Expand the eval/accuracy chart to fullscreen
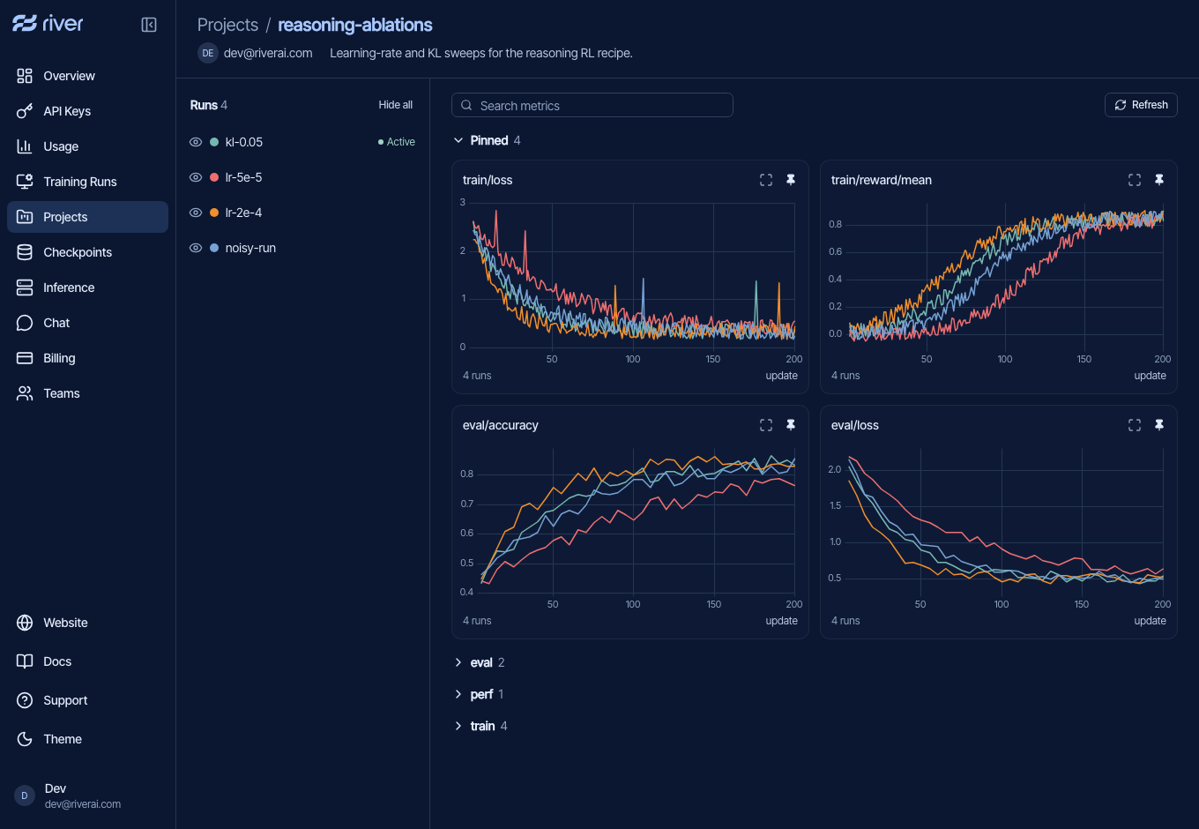Screen dimensions: 1199x829 pos(766,425)
